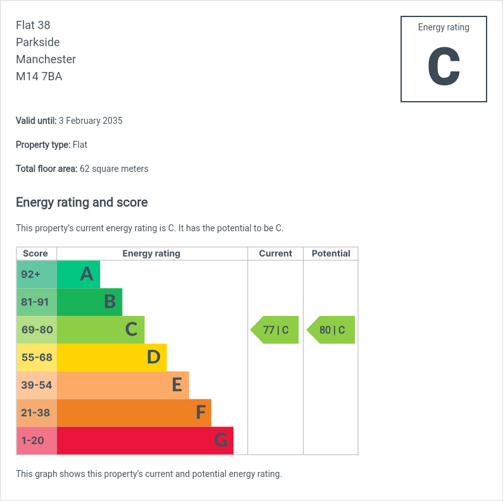The width and height of the screenshot is (503, 501).
Task: Click the large Energy rating C badge
Action: 444,59
